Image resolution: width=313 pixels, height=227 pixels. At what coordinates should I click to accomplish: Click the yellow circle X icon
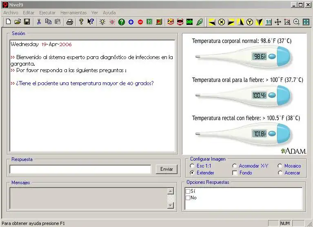point(221,22)
